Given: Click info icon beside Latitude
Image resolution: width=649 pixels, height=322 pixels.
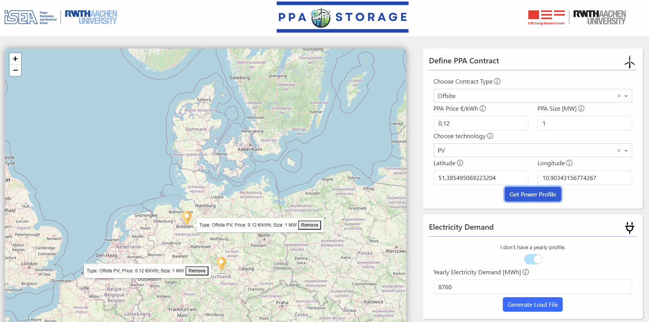Looking at the screenshot, I should coord(460,163).
